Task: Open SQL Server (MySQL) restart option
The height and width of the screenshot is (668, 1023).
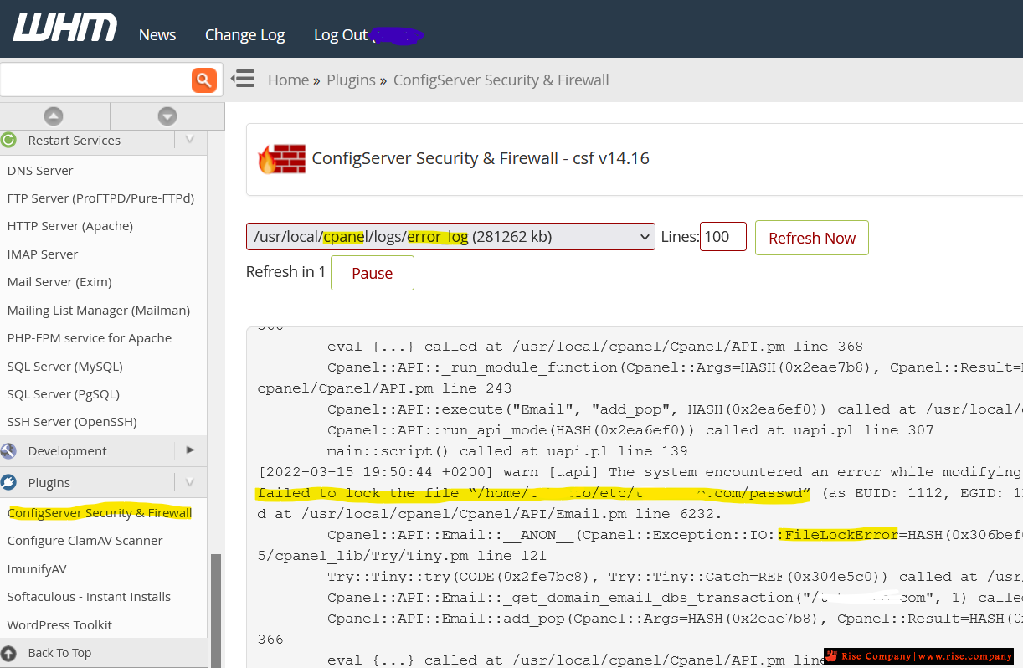Action: point(64,366)
